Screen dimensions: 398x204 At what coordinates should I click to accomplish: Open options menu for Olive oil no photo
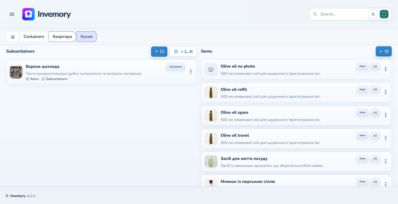tap(386, 69)
